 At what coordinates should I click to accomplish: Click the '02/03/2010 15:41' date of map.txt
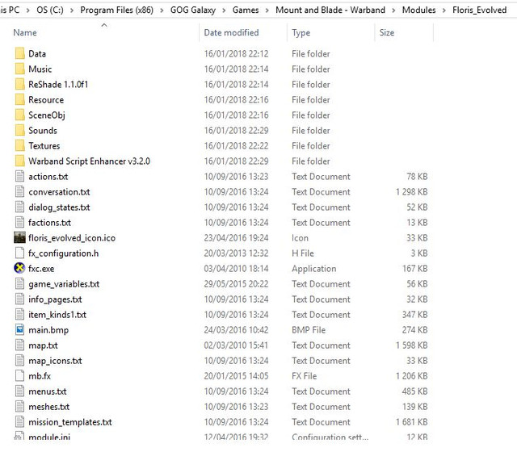tap(236, 345)
